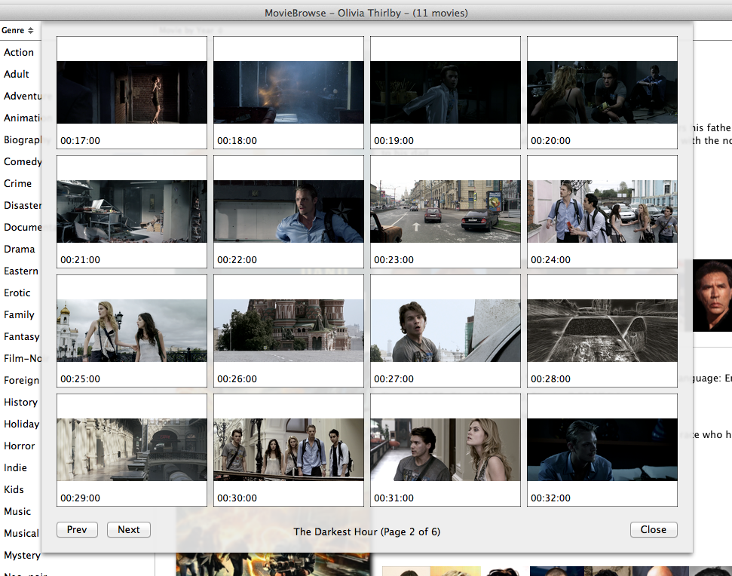This screenshot has width=732, height=576.
Task: Select the Crime genre
Action: (x=18, y=184)
